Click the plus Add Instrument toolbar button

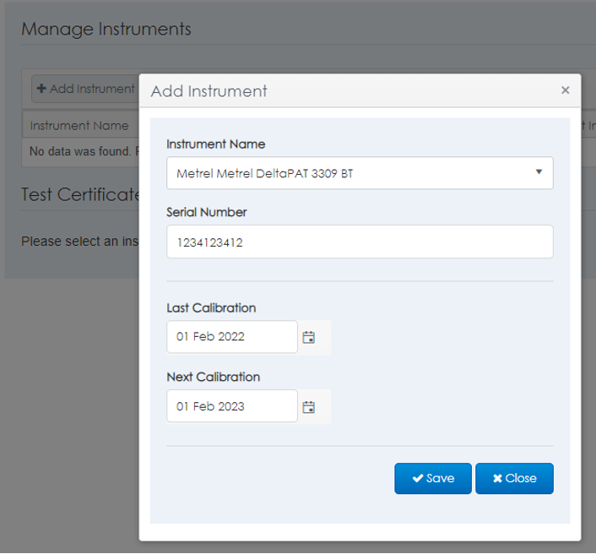pos(85,89)
